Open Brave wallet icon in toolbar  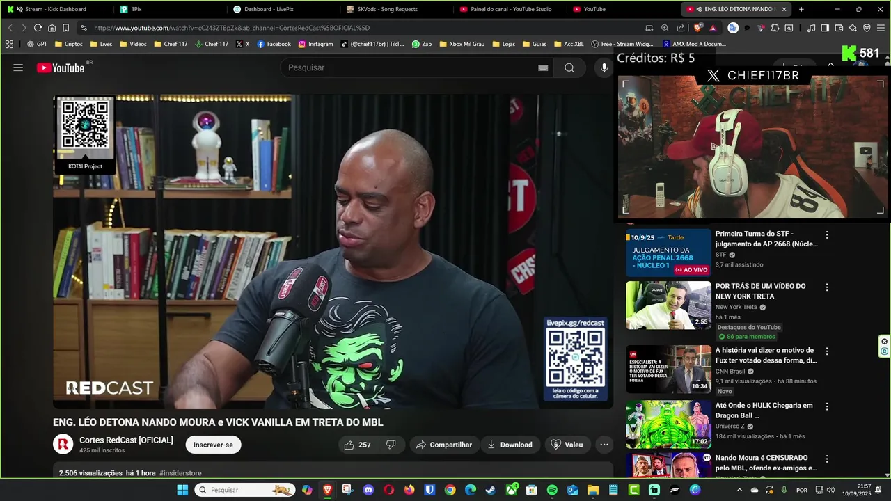[x=839, y=28]
